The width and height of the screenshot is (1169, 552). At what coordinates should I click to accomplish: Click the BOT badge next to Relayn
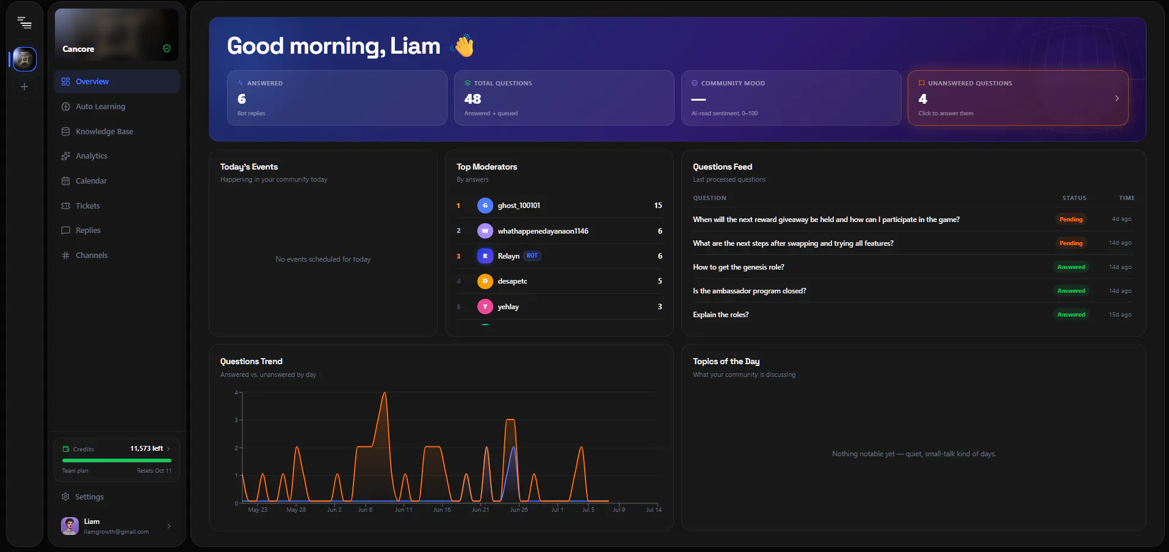532,256
